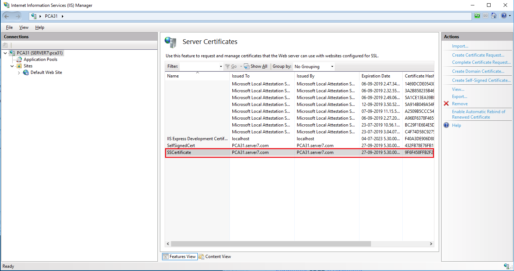Switch to the Features View tab
Viewport: 514px width, 271px height.
pos(179,257)
